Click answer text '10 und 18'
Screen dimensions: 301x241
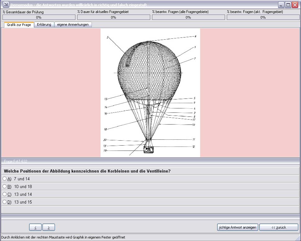click(x=23, y=186)
